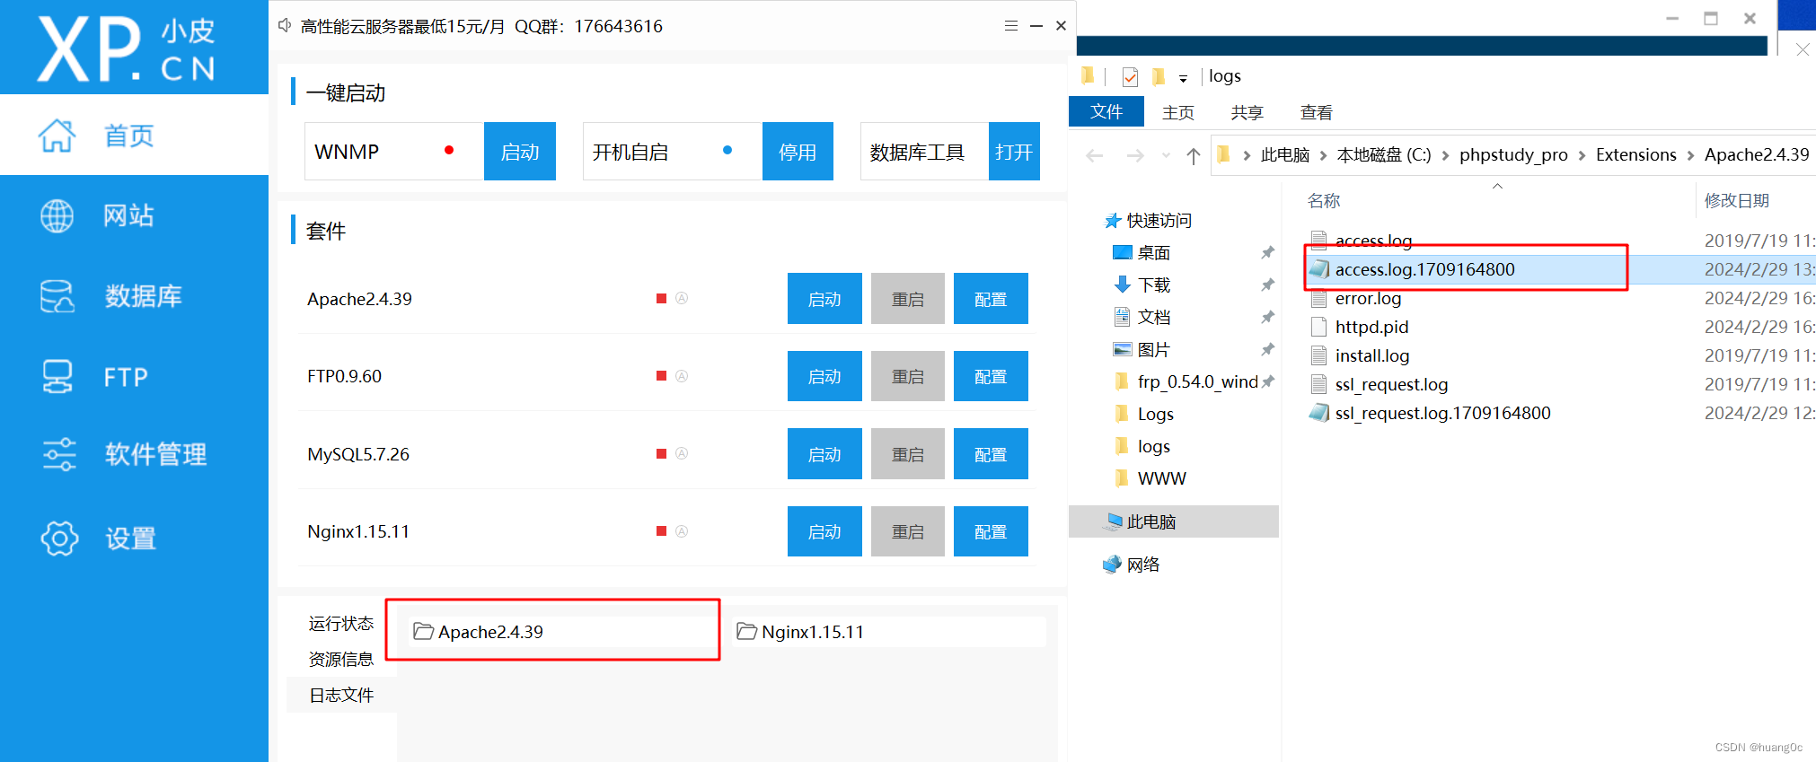Start Nginx1.15.11 service

point(824,531)
